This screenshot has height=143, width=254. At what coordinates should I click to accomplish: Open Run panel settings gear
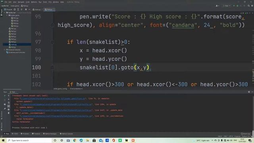[x=249, y=92]
